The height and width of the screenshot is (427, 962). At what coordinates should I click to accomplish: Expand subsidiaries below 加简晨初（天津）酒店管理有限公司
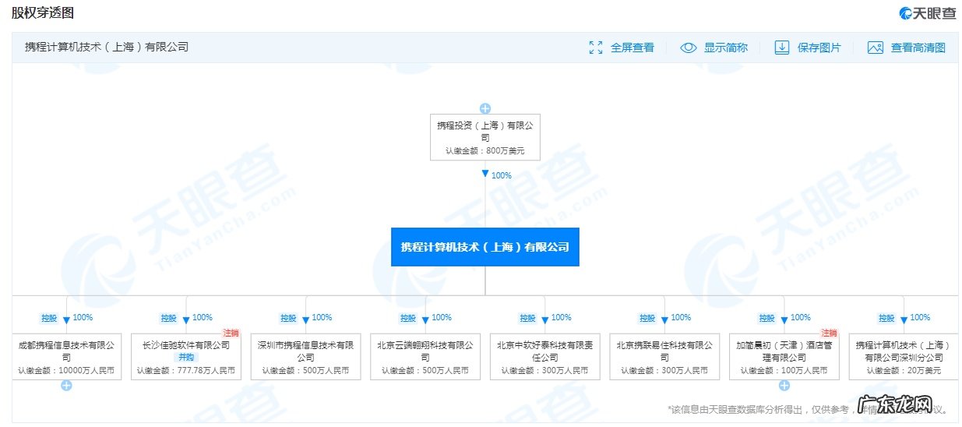pyautogui.click(x=784, y=386)
